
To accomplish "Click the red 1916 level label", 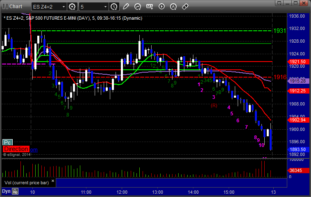I will tap(280, 77).
